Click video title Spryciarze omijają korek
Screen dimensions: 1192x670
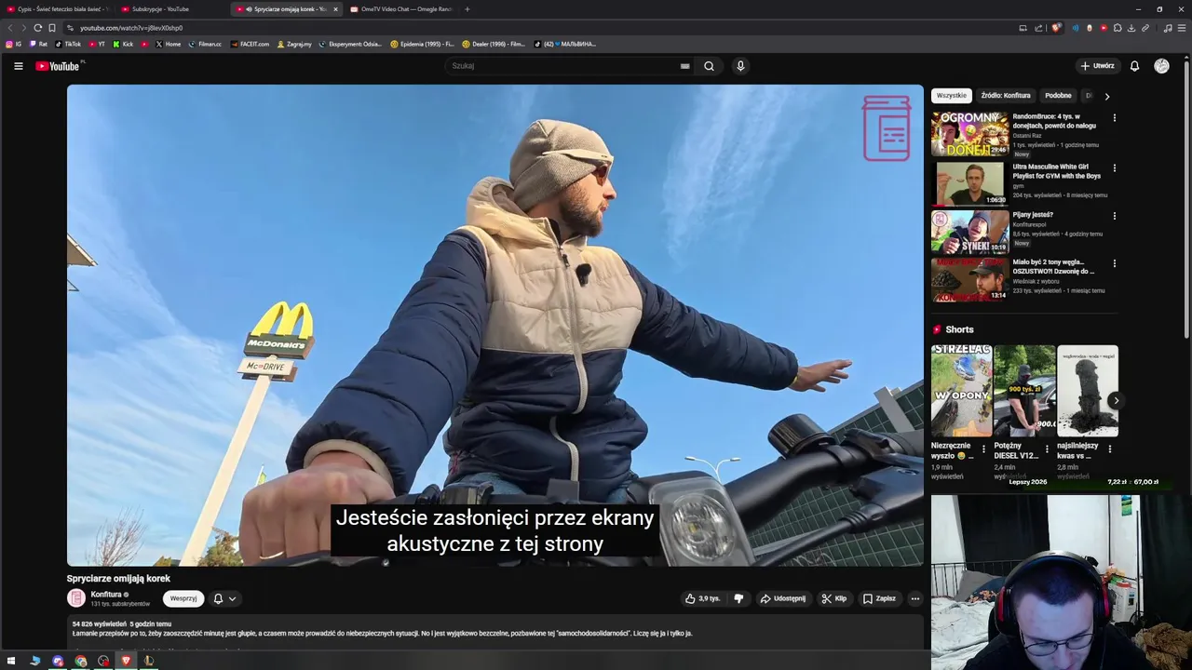pos(118,579)
